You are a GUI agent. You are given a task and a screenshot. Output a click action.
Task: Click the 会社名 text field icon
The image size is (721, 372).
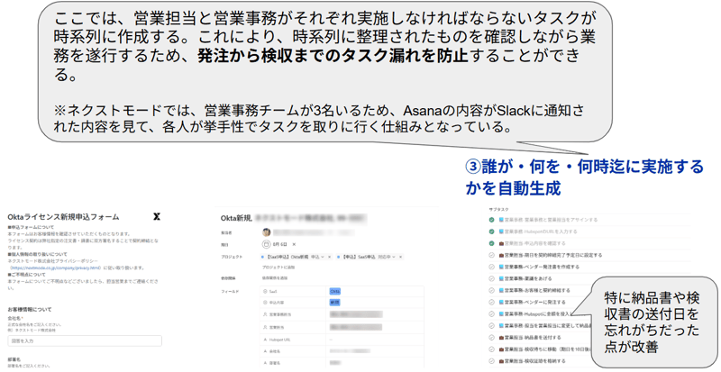coord(265,351)
